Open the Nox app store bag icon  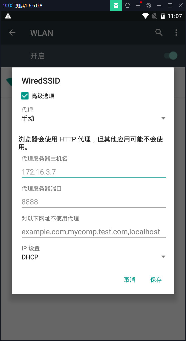point(116,5)
